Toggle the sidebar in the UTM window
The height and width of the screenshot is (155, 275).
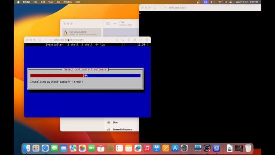pos(108,23)
